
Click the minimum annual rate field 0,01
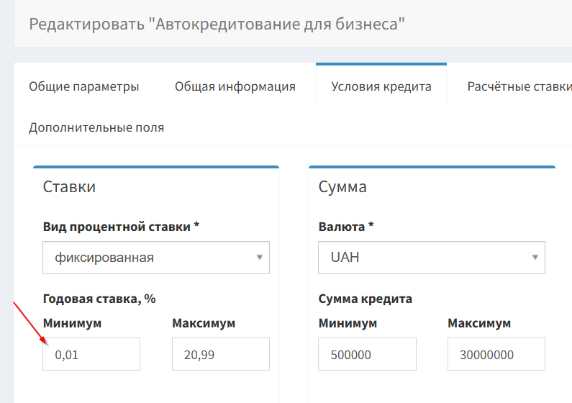(x=91, y=354)
